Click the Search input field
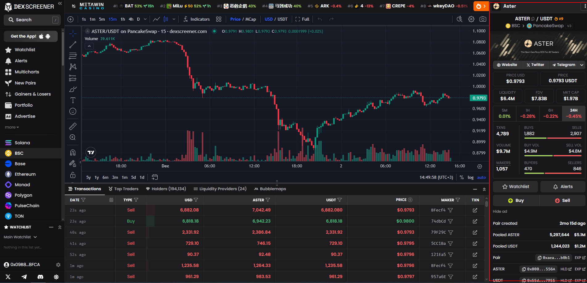This screenshot has width=587, height=283. 31,20
